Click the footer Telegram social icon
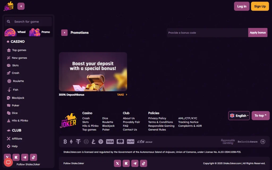272x170 pixels. 135,163
